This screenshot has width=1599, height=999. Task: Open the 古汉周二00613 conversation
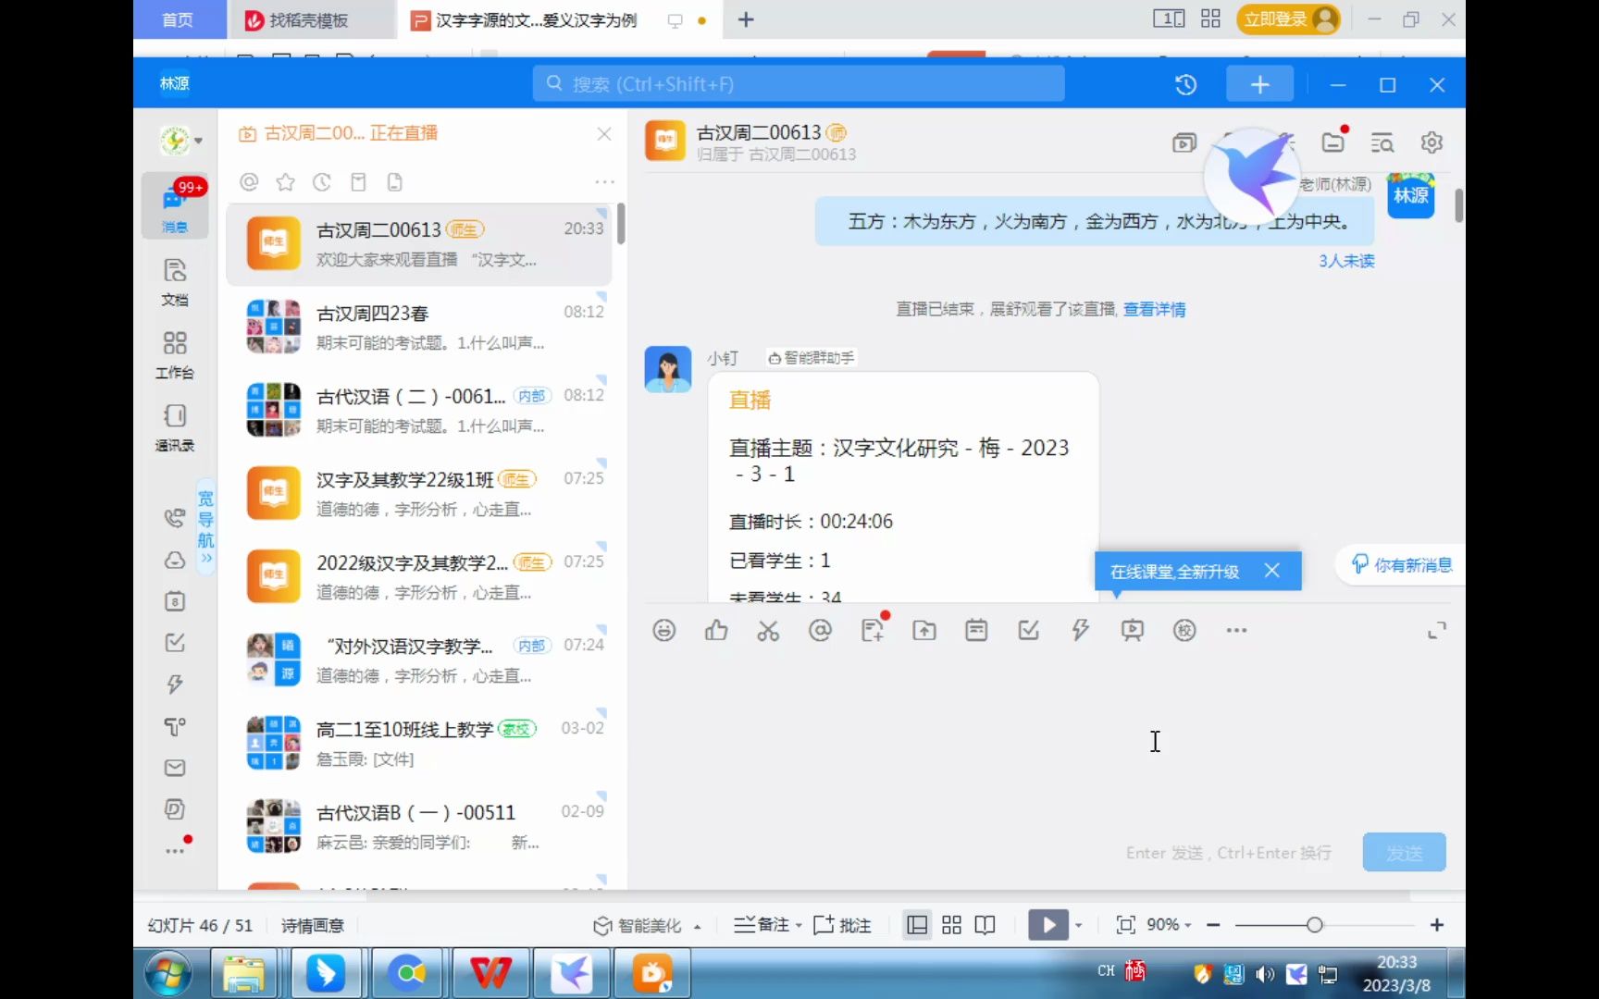419,244
